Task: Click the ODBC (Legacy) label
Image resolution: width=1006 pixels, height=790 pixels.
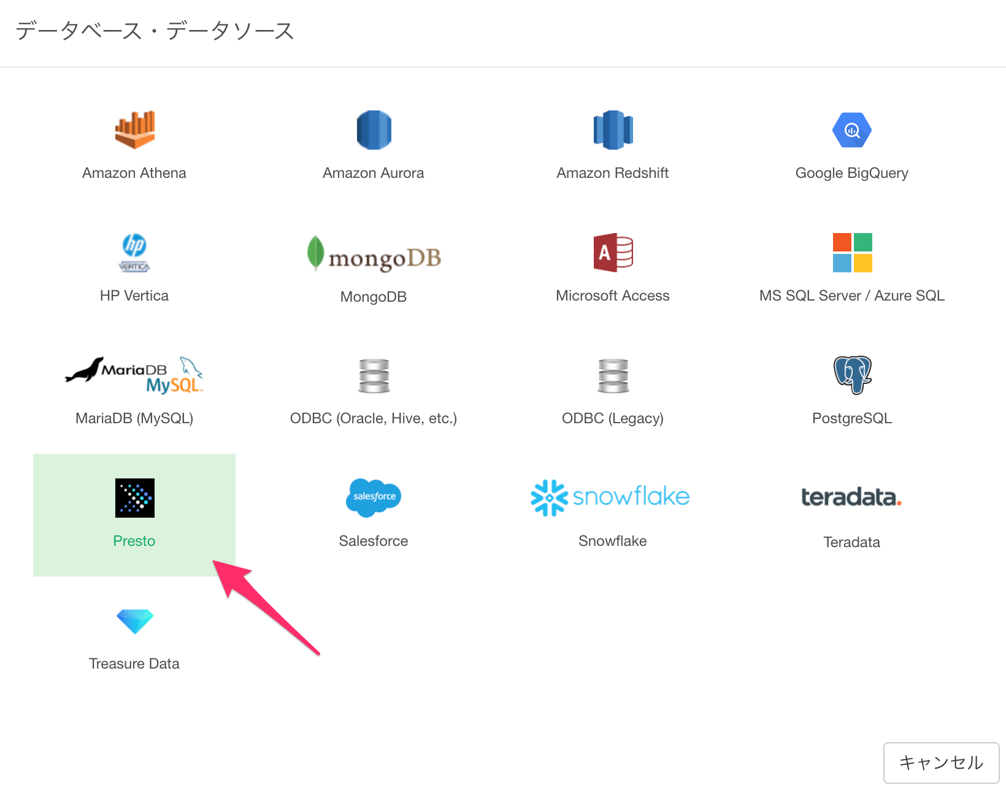Action: [613, 418]
